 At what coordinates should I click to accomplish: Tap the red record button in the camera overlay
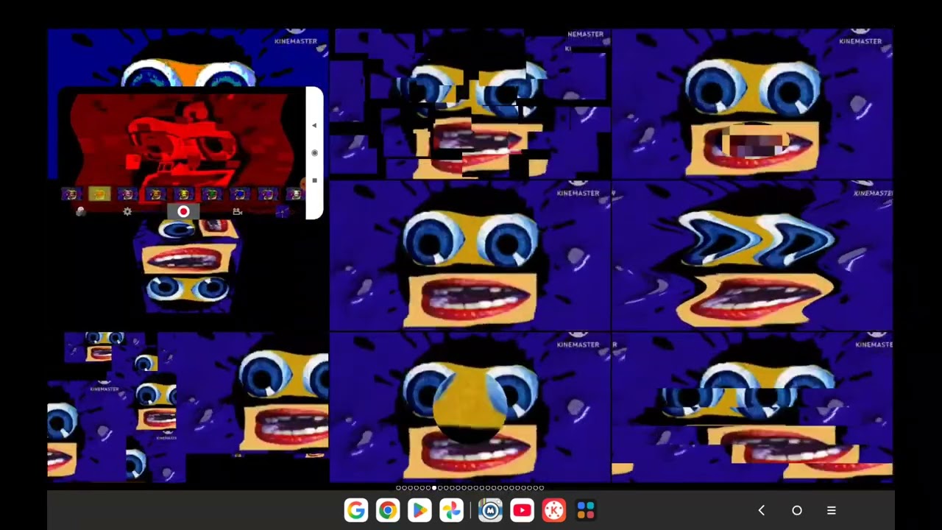183,212
